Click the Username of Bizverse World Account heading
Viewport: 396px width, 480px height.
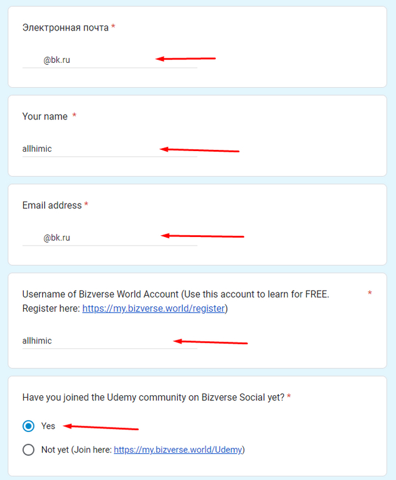click(175, 294)
